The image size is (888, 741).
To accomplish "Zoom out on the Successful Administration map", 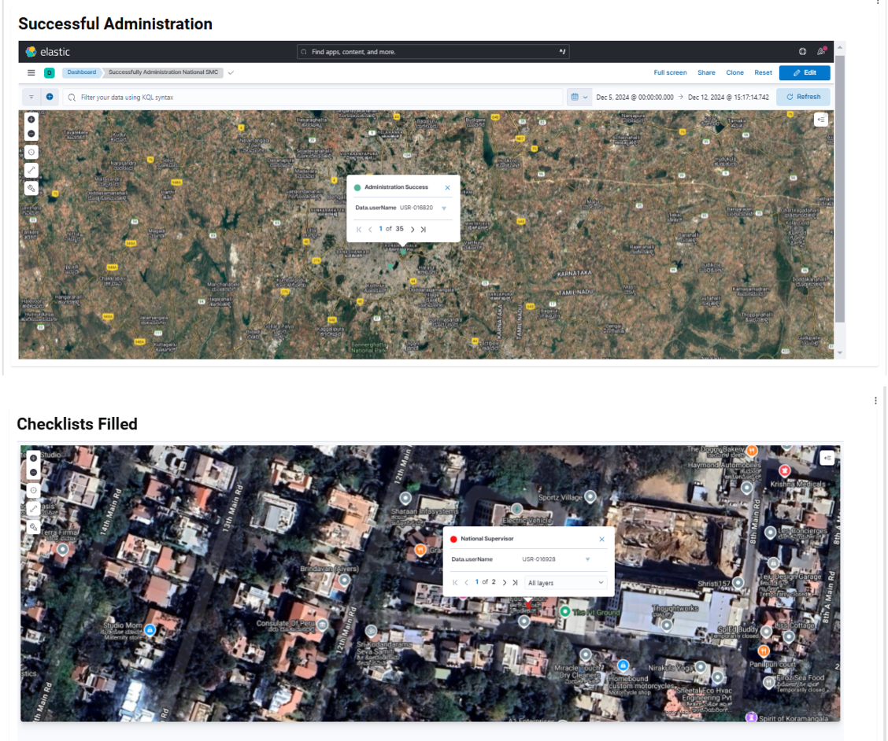I will click(31, 134).
